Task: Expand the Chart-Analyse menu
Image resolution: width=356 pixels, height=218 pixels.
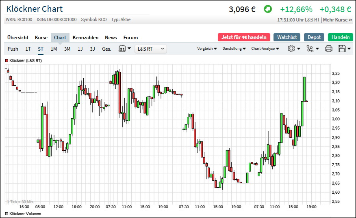Action: [265, 49]
